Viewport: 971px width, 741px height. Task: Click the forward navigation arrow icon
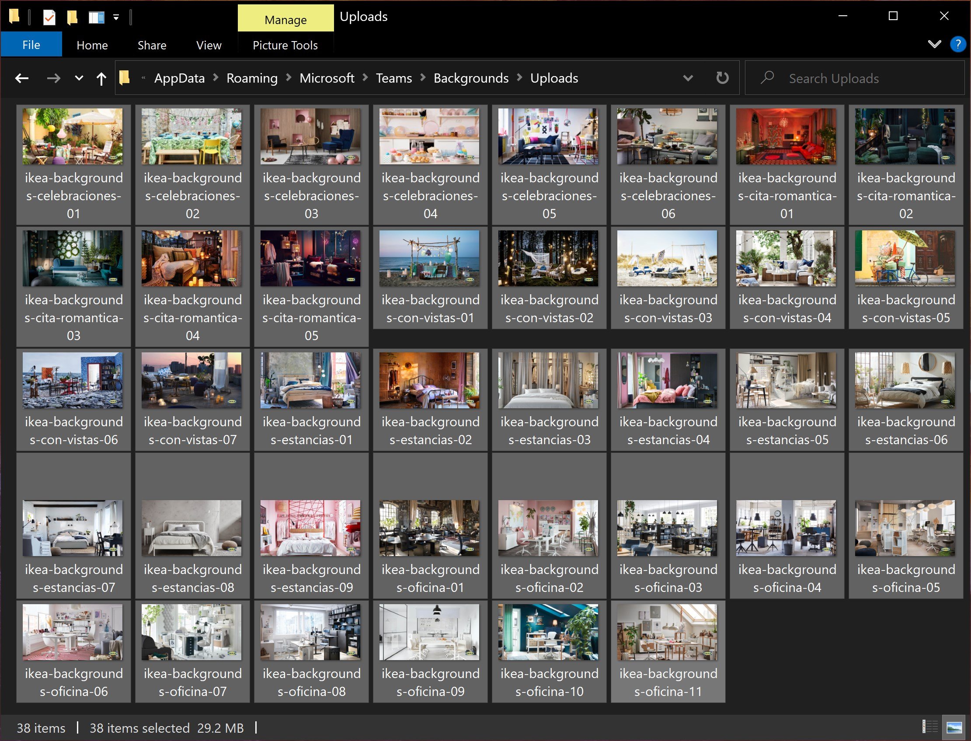53,77
